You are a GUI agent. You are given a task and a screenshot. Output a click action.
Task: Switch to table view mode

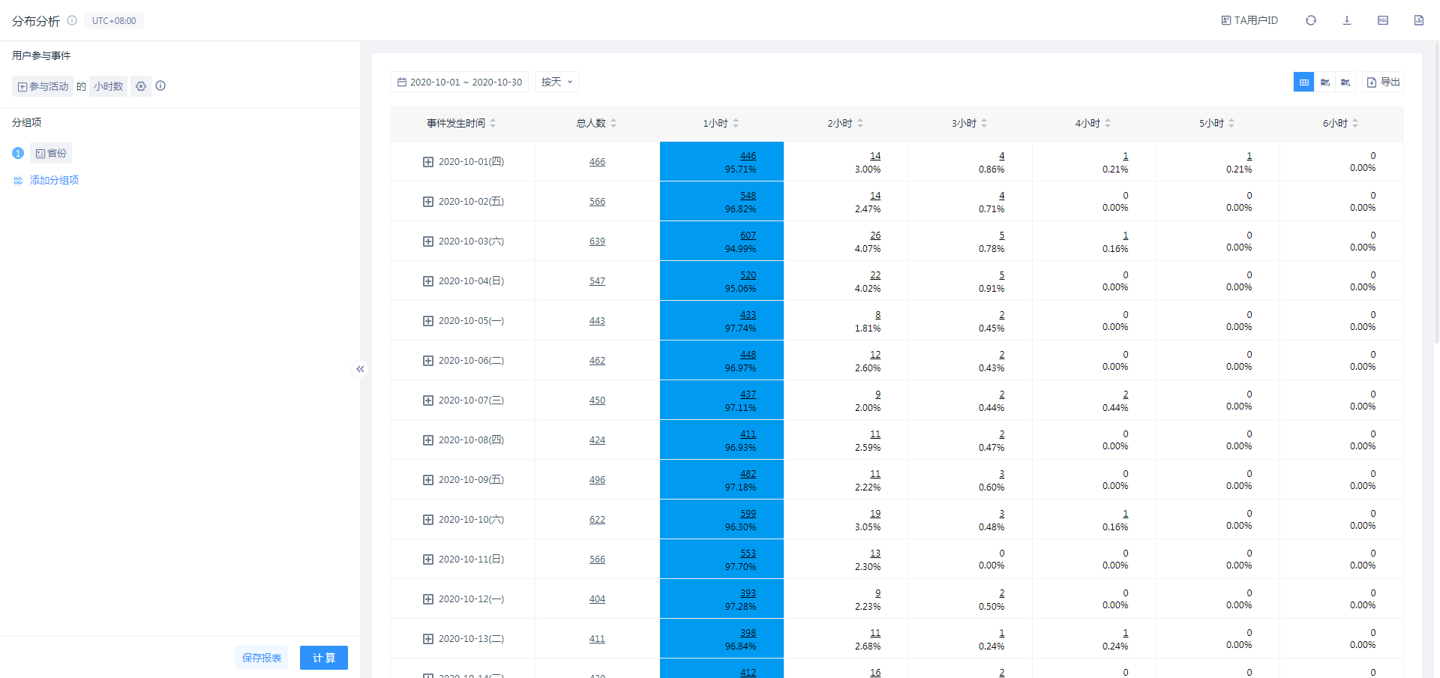(x=1303, y=82)
